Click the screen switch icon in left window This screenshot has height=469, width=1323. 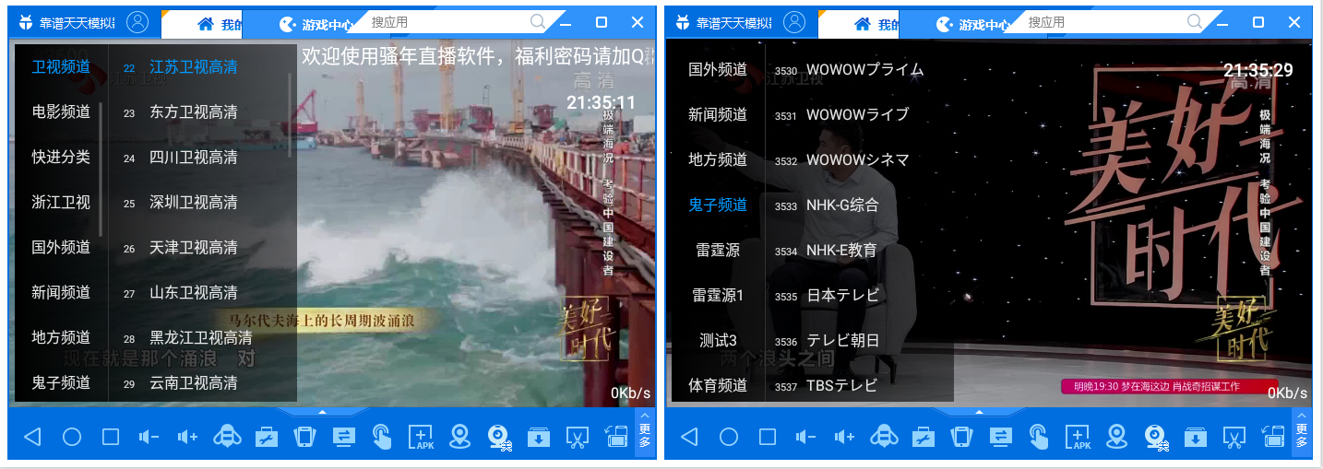click(344, 437)
